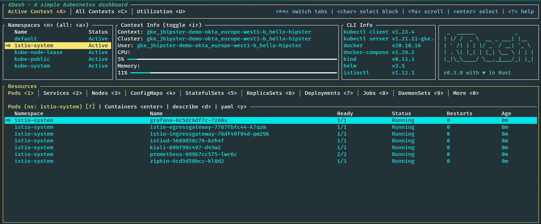Pick the kube-system namespace
The width and height of the screenshot is (541, 224).
click(x=32, y=66)
